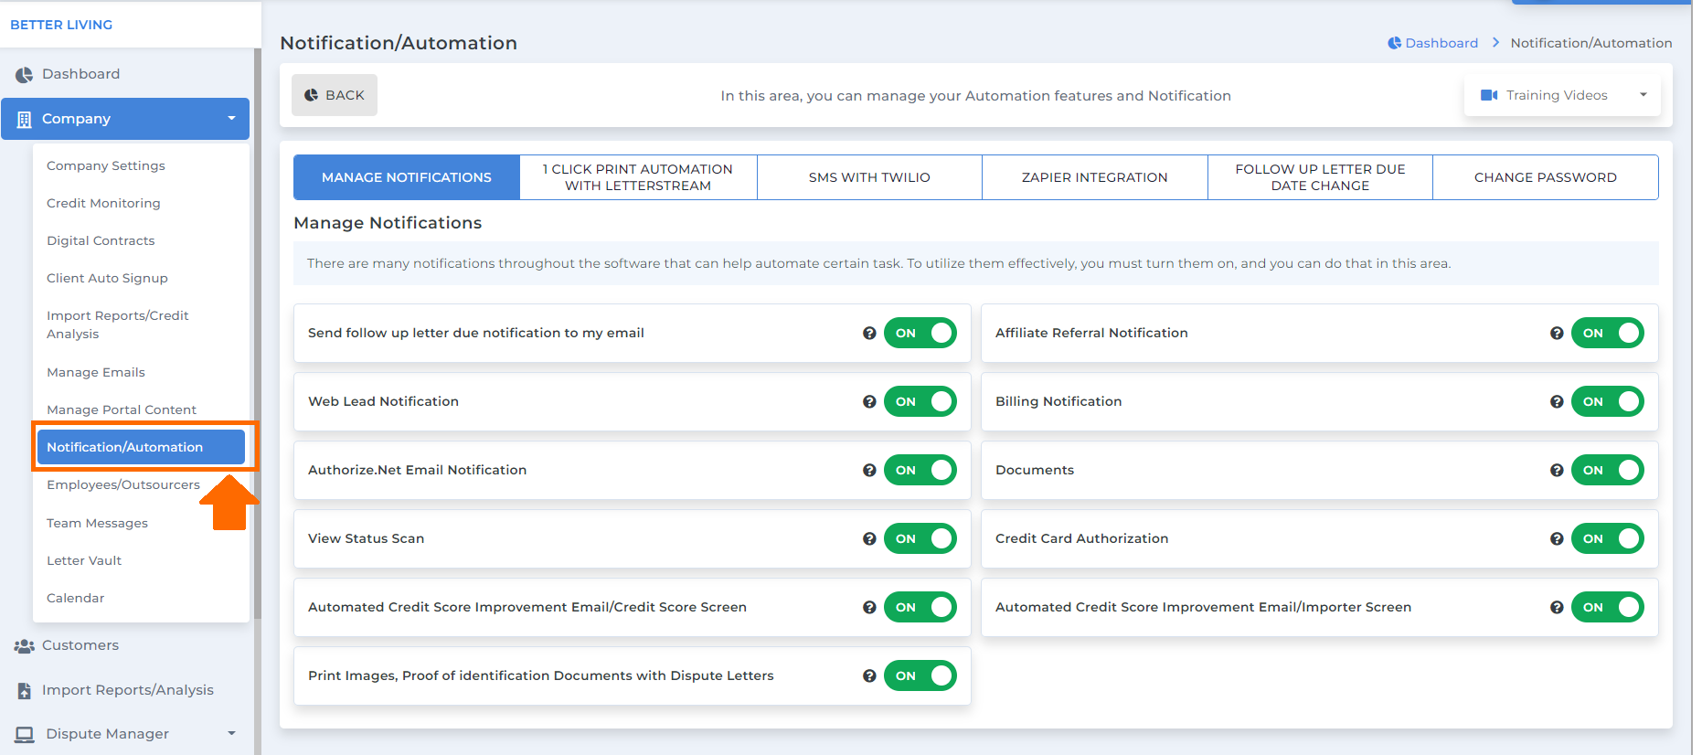
Task: Open Credit Monitoring in sidebar
Action: point(103,203)
